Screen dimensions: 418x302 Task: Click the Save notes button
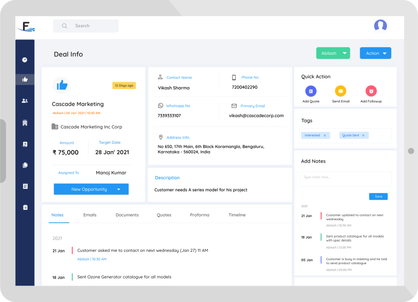(378, 197)
